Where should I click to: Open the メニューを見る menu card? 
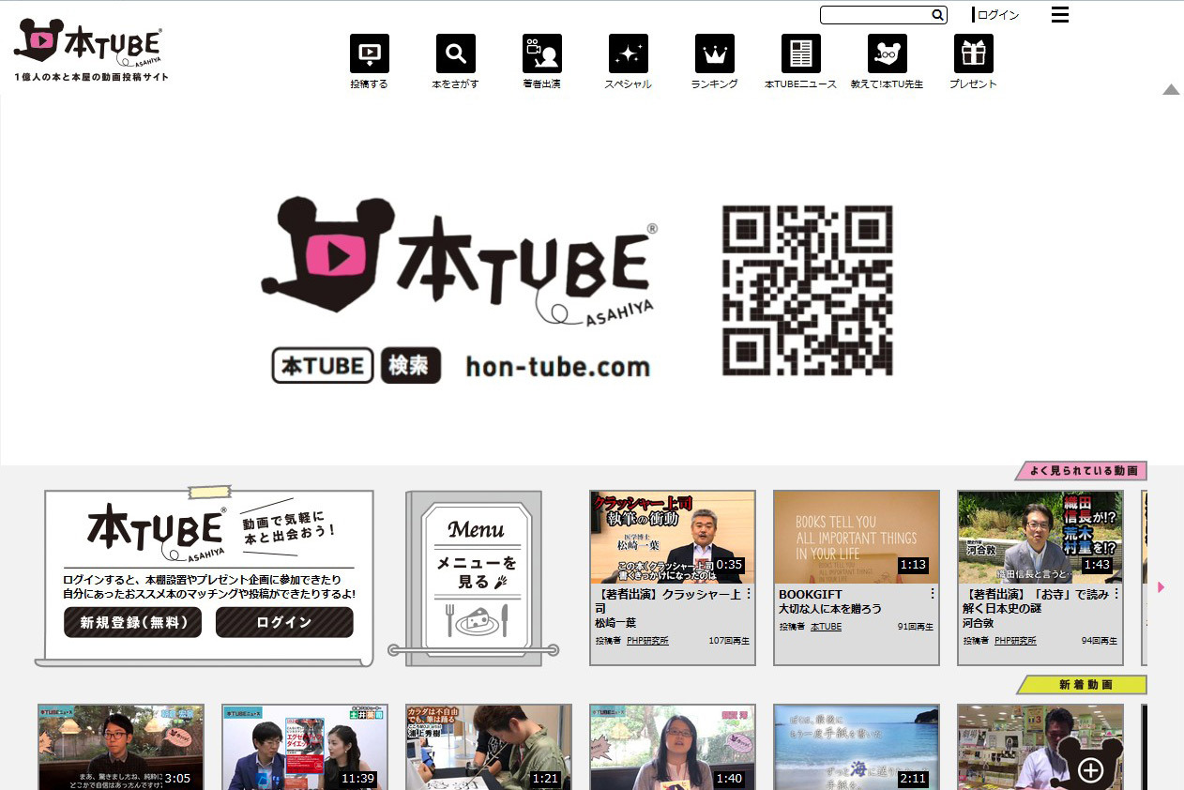click(476, 578)
